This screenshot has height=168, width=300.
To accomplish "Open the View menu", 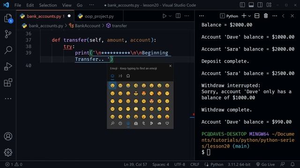I will coord(67,5).
